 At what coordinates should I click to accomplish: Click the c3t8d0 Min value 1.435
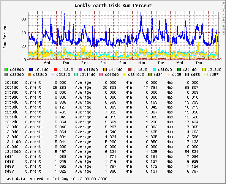tap(152, 132)
